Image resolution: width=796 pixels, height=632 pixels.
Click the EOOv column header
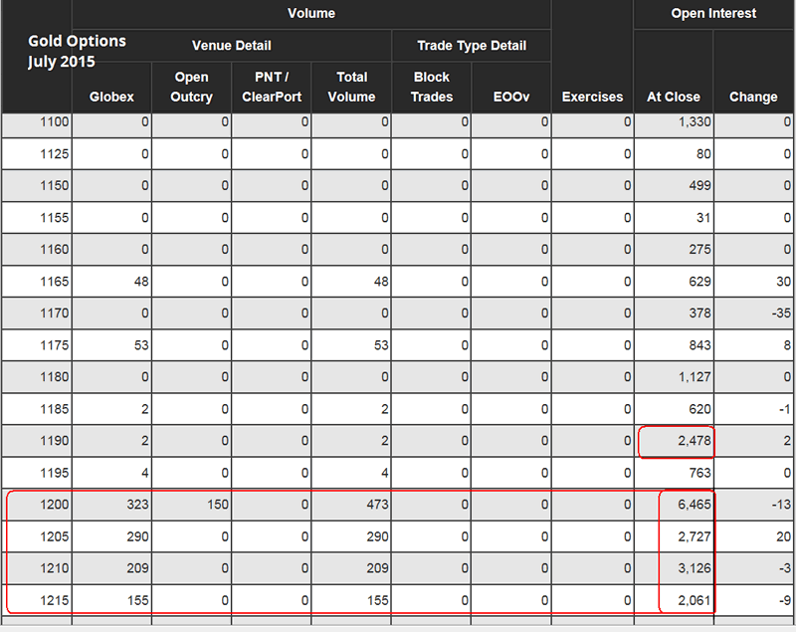pos(510,97)
